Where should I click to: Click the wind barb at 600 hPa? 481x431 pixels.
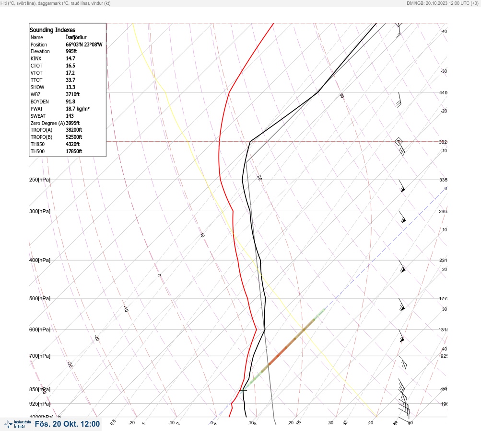click(401, 336)
